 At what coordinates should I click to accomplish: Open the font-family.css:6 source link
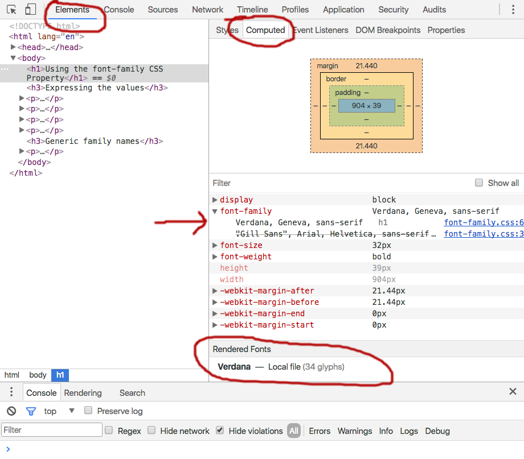pos(484,222)
